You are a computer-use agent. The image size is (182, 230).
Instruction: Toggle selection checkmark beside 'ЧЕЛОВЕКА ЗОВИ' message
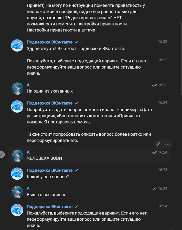click(x=2, y=155)
